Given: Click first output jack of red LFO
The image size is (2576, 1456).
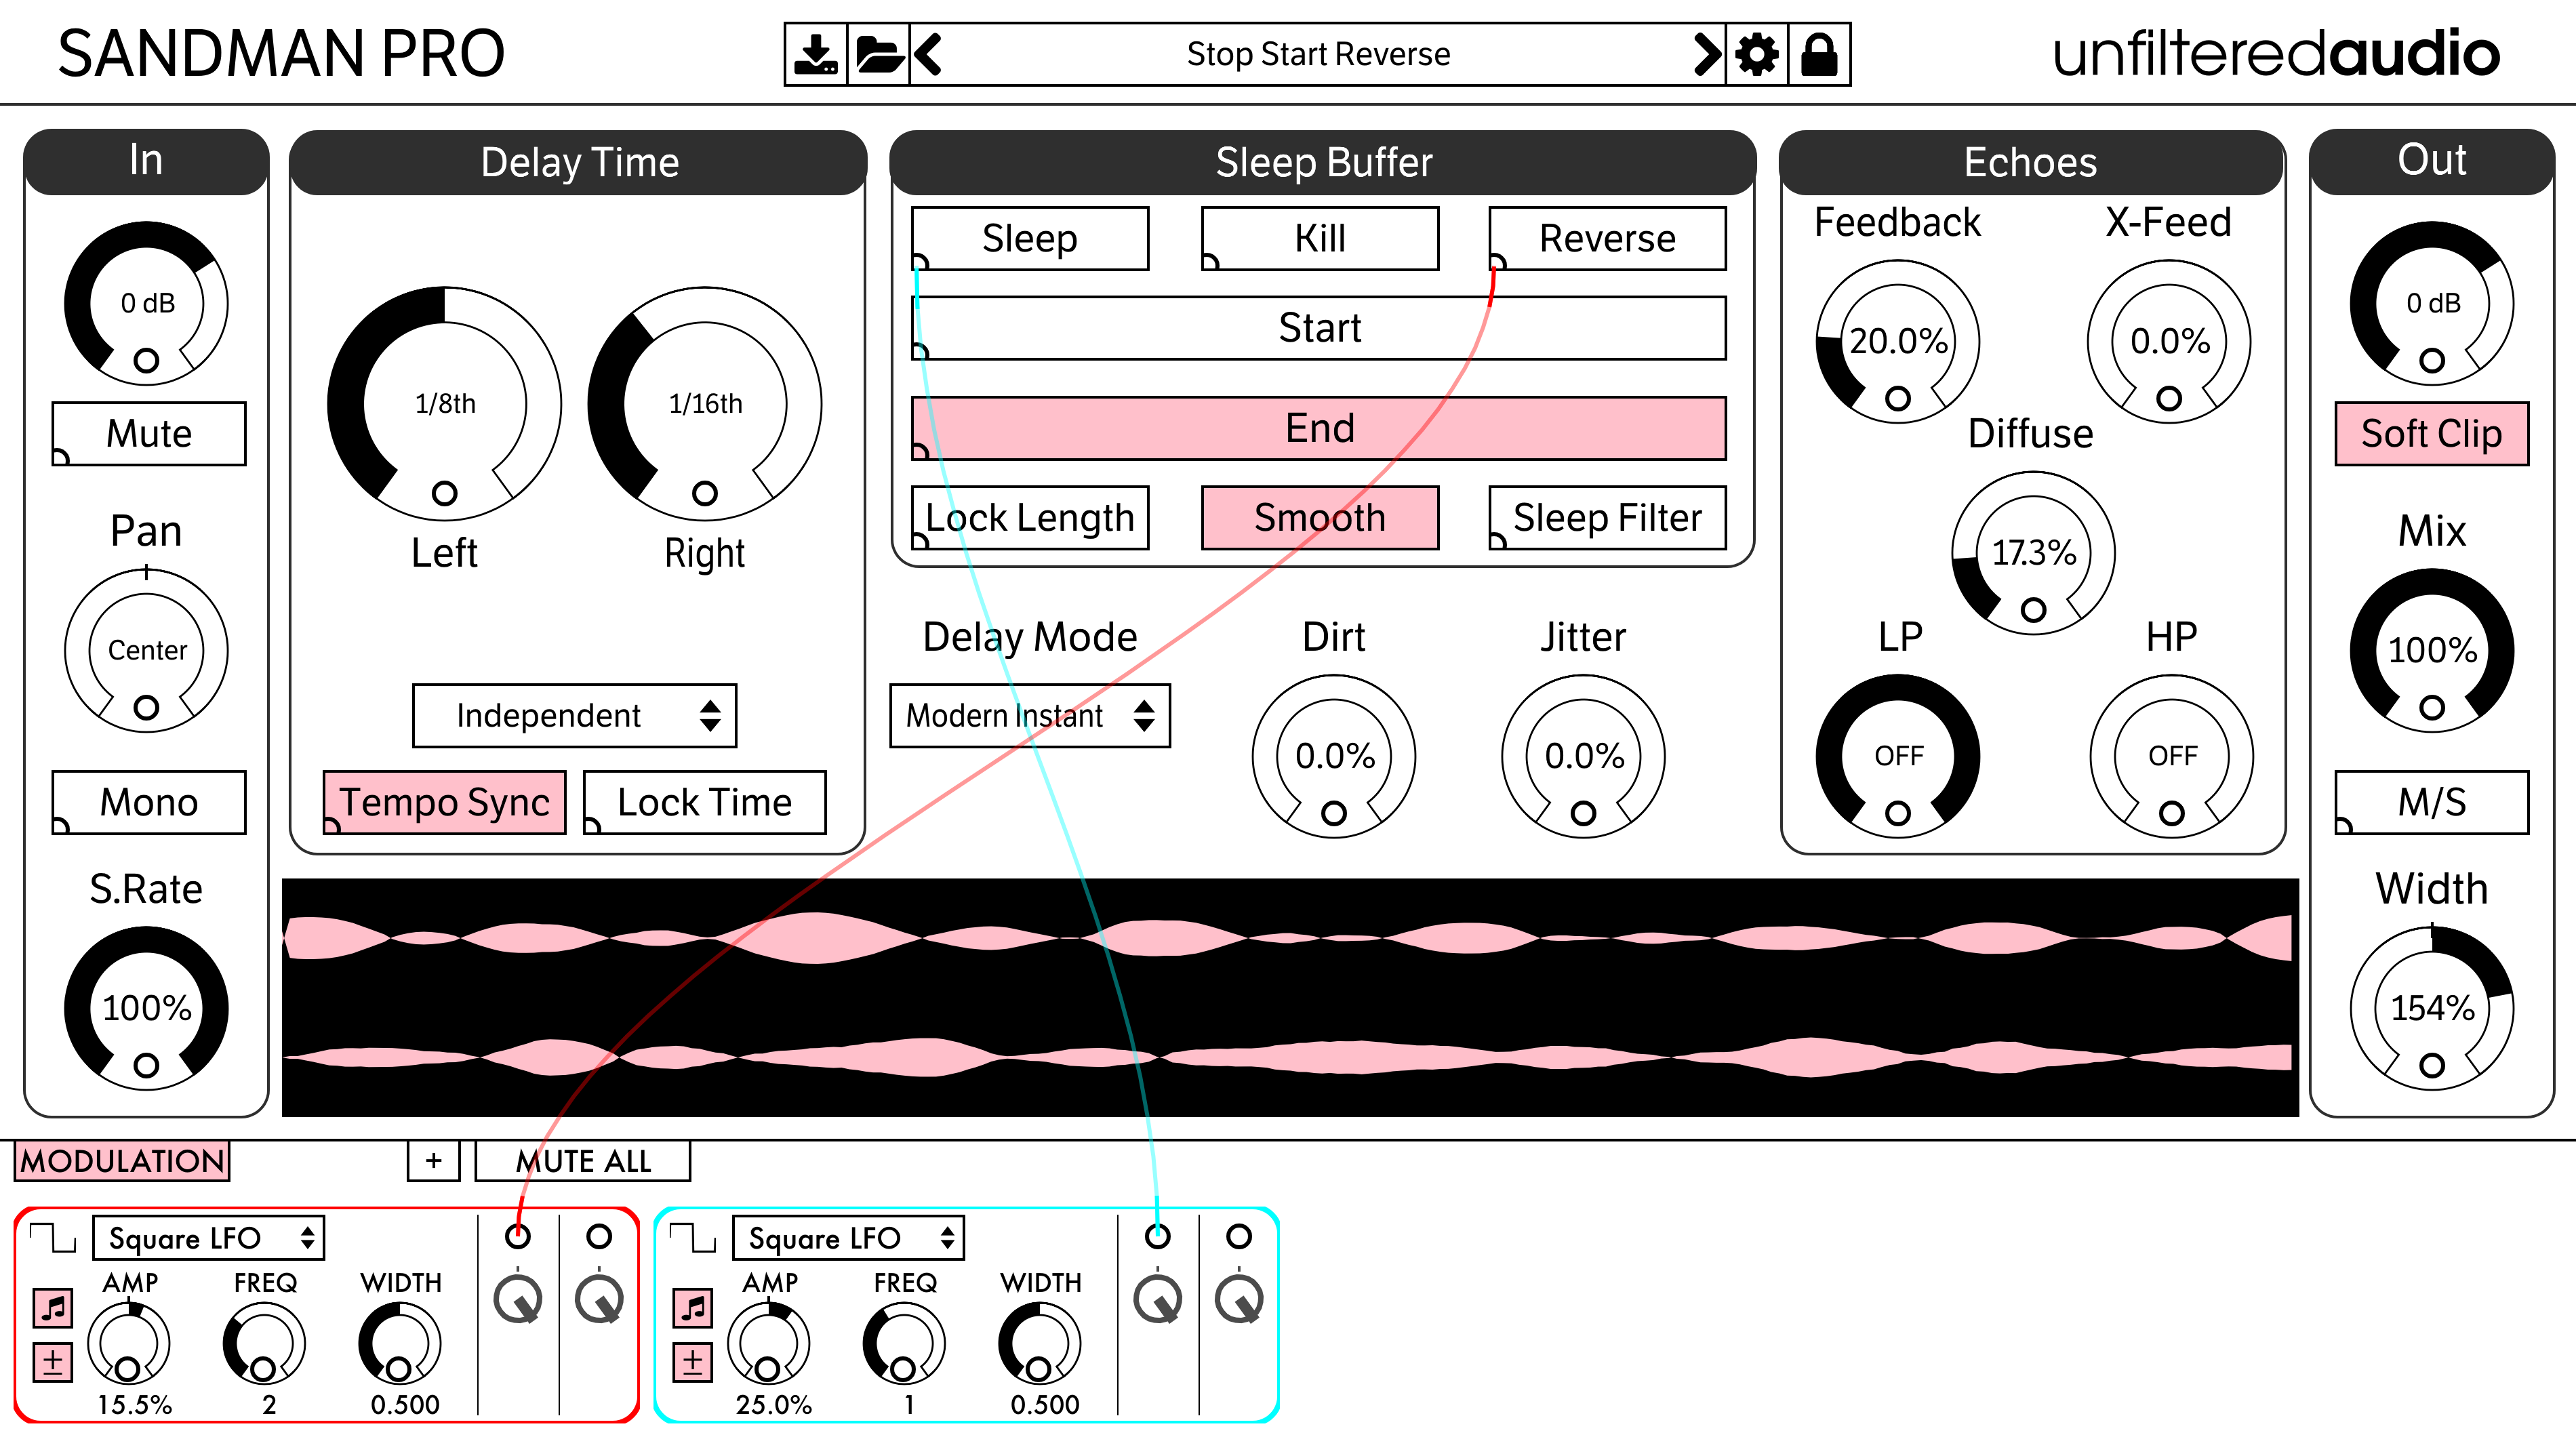Looking at the screenshot, I should 517,1236.
